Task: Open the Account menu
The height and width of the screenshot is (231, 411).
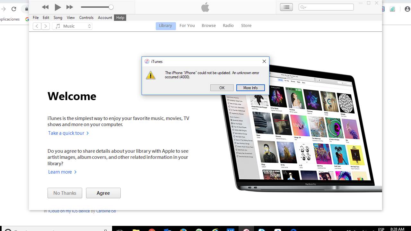Action: (105, 18)
